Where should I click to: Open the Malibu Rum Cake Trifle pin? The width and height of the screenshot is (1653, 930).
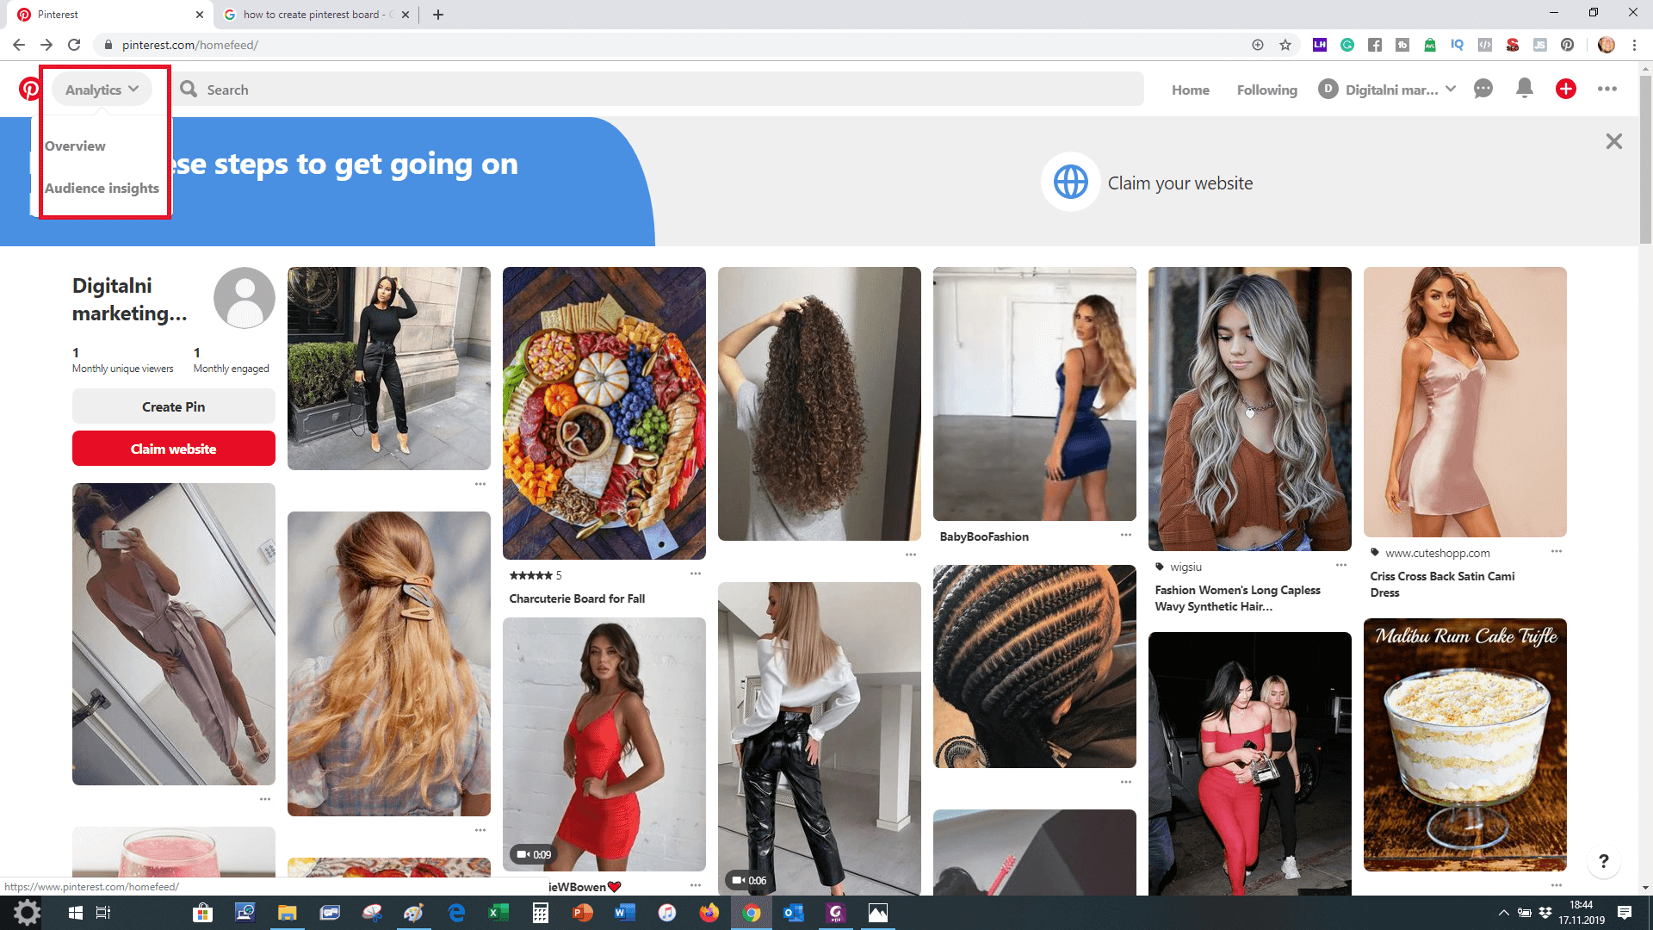[1464, 744]
